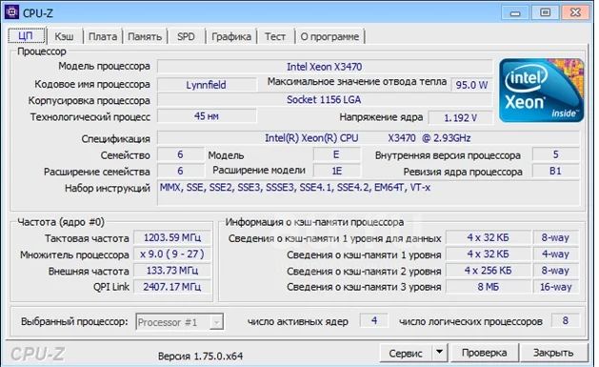
Task: Click the Расширение модели value 1E
Action: (336, 171)
